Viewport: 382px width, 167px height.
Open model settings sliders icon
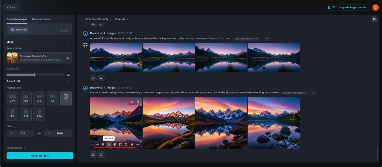68,58
